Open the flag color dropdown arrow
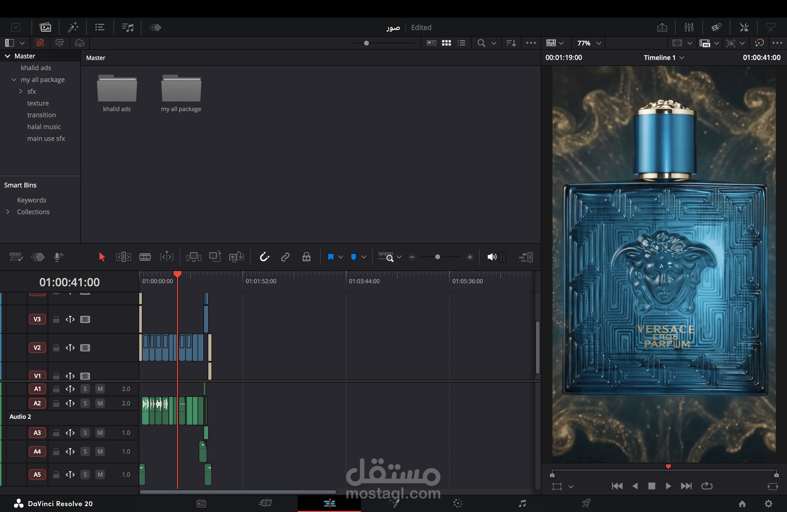Image resolution: width=787 pixels, height=512 pixels. pos(340,257)
